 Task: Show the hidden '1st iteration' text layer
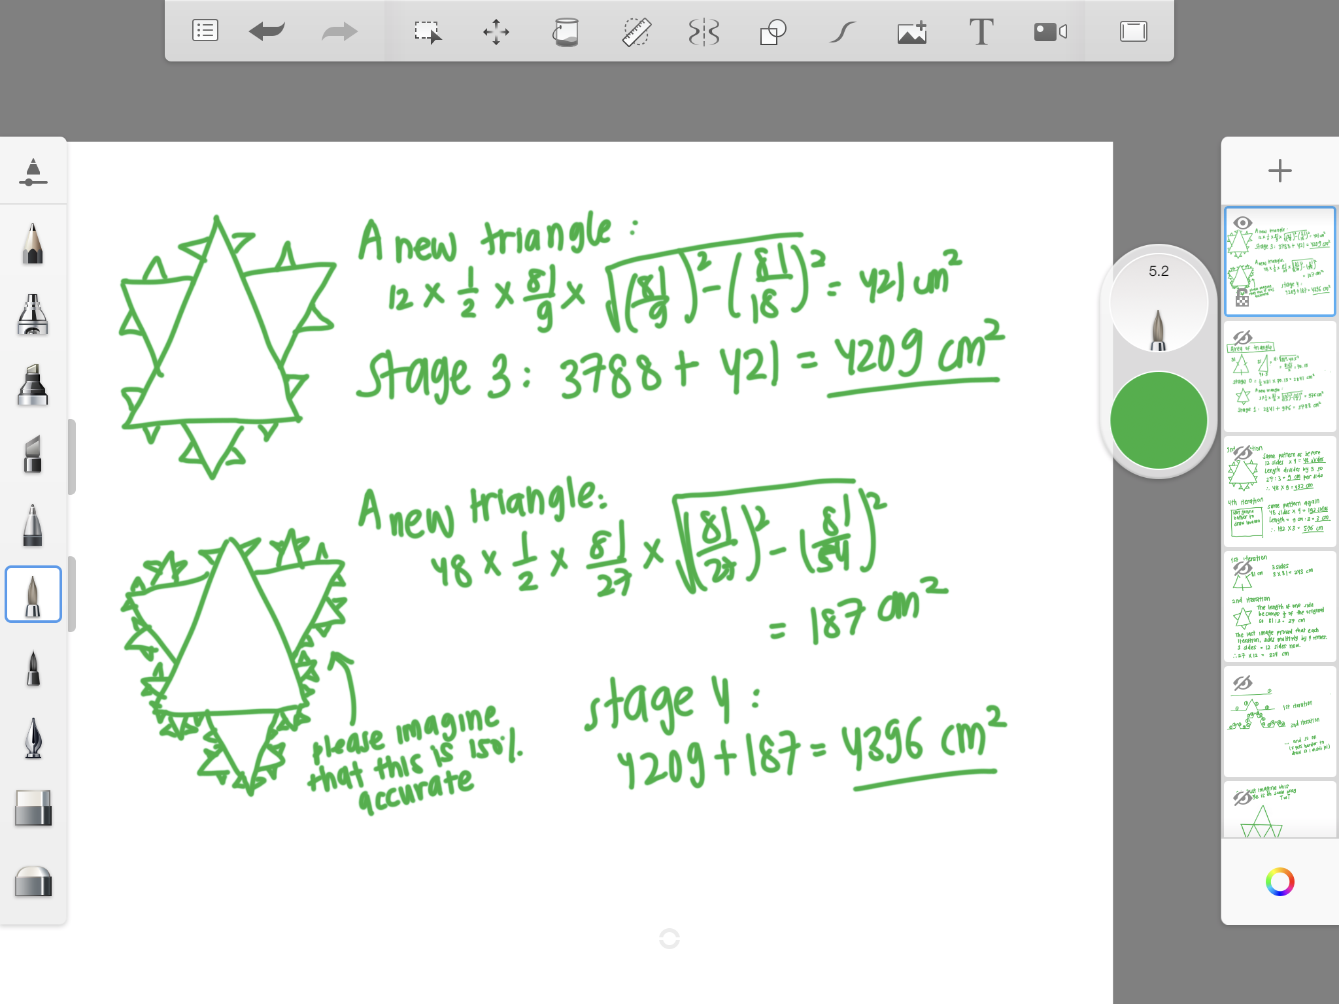1242,568
